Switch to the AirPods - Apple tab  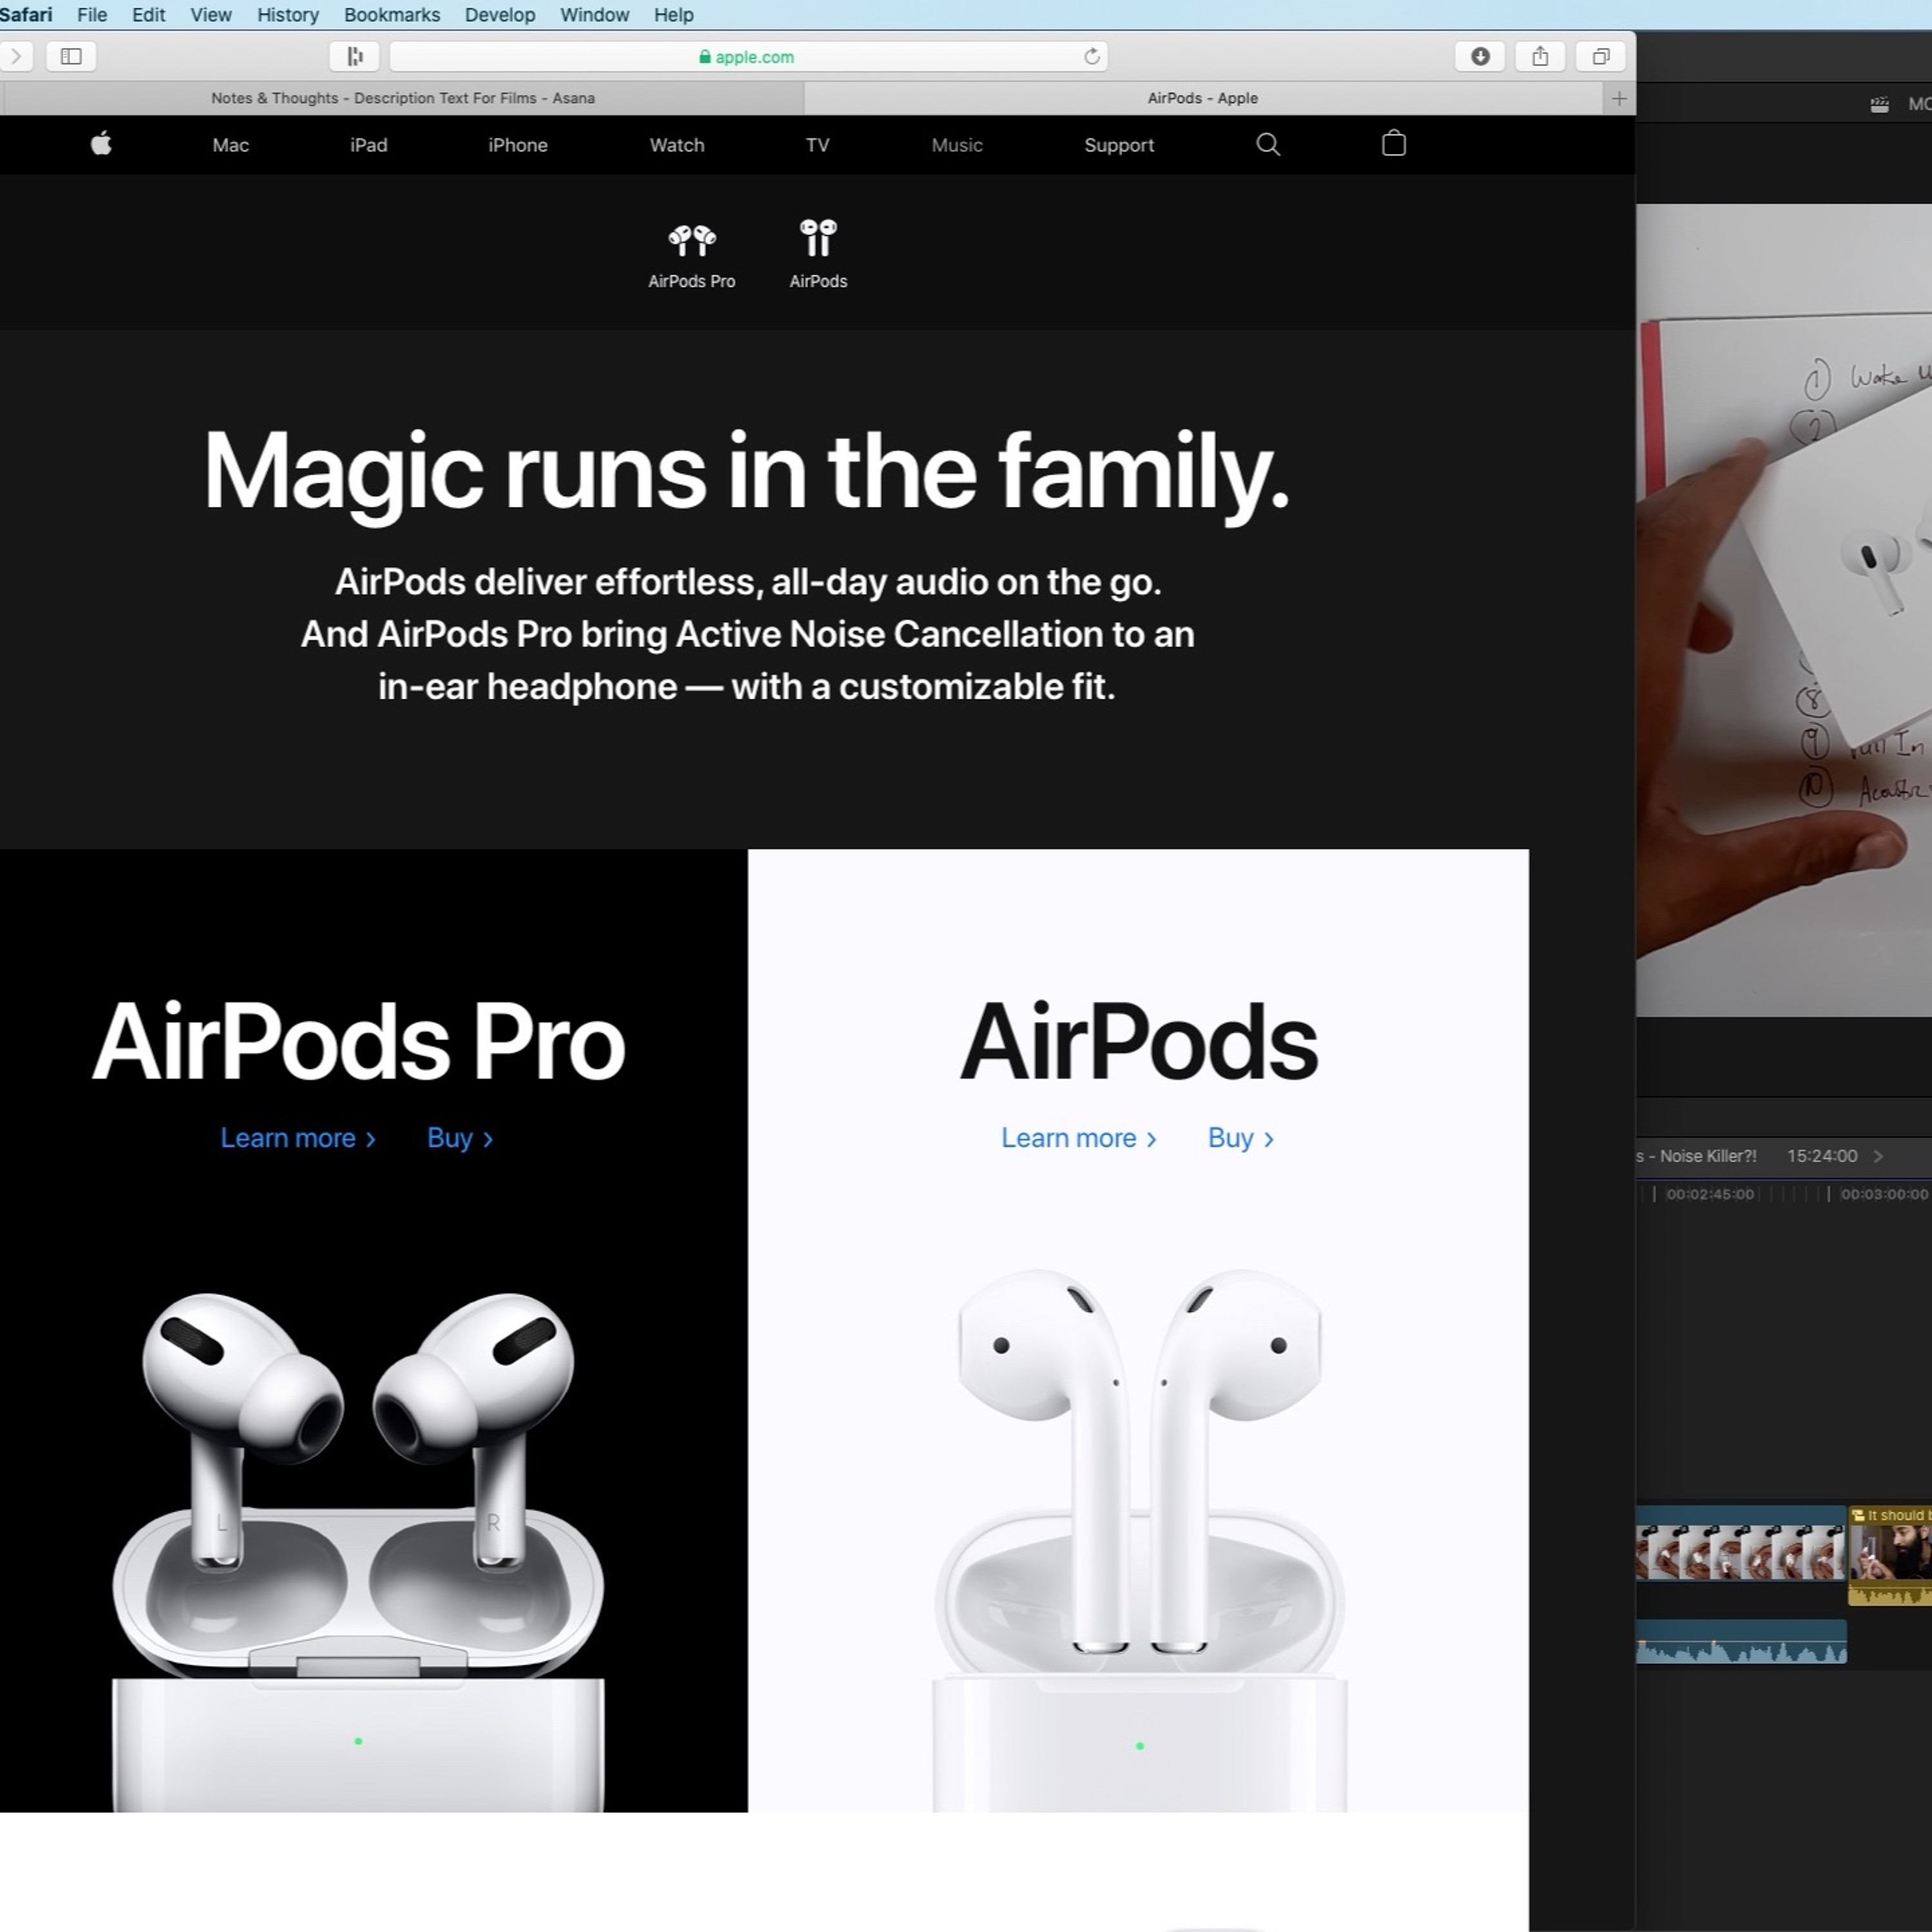tap(1203, 98)
